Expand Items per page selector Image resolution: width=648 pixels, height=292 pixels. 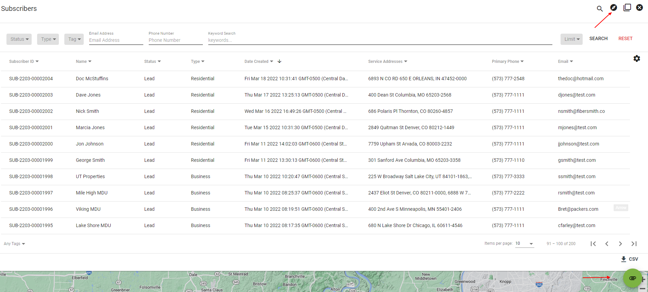pos(524,244)
